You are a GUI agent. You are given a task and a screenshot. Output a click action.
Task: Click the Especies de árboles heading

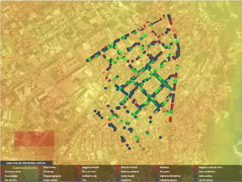24,167
